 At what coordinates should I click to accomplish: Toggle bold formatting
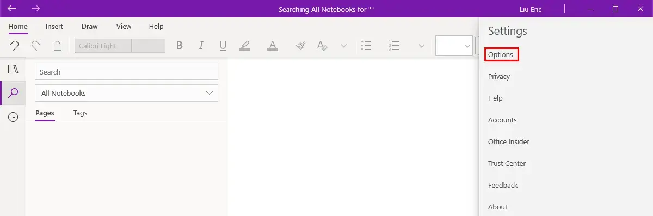pos(179,46)
